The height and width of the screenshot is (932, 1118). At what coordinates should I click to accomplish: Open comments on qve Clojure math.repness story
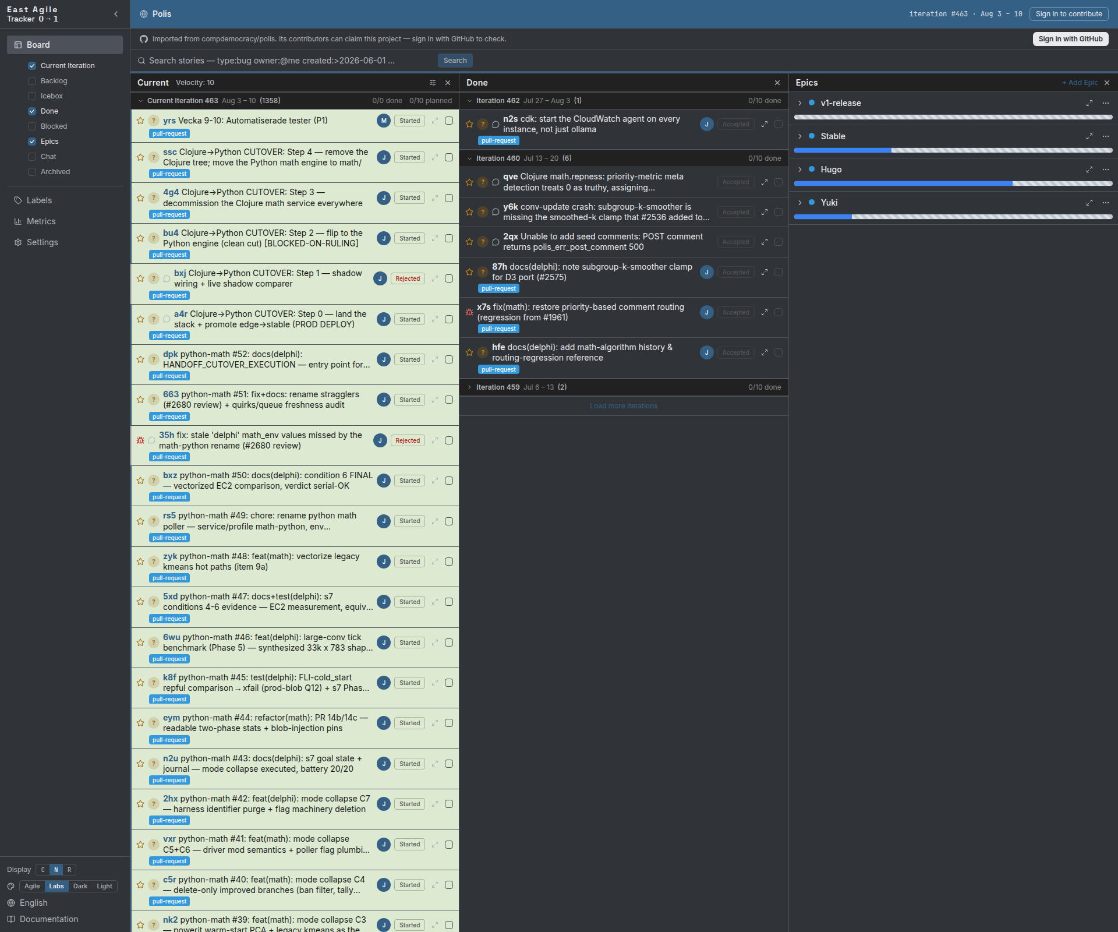[496, 182]
